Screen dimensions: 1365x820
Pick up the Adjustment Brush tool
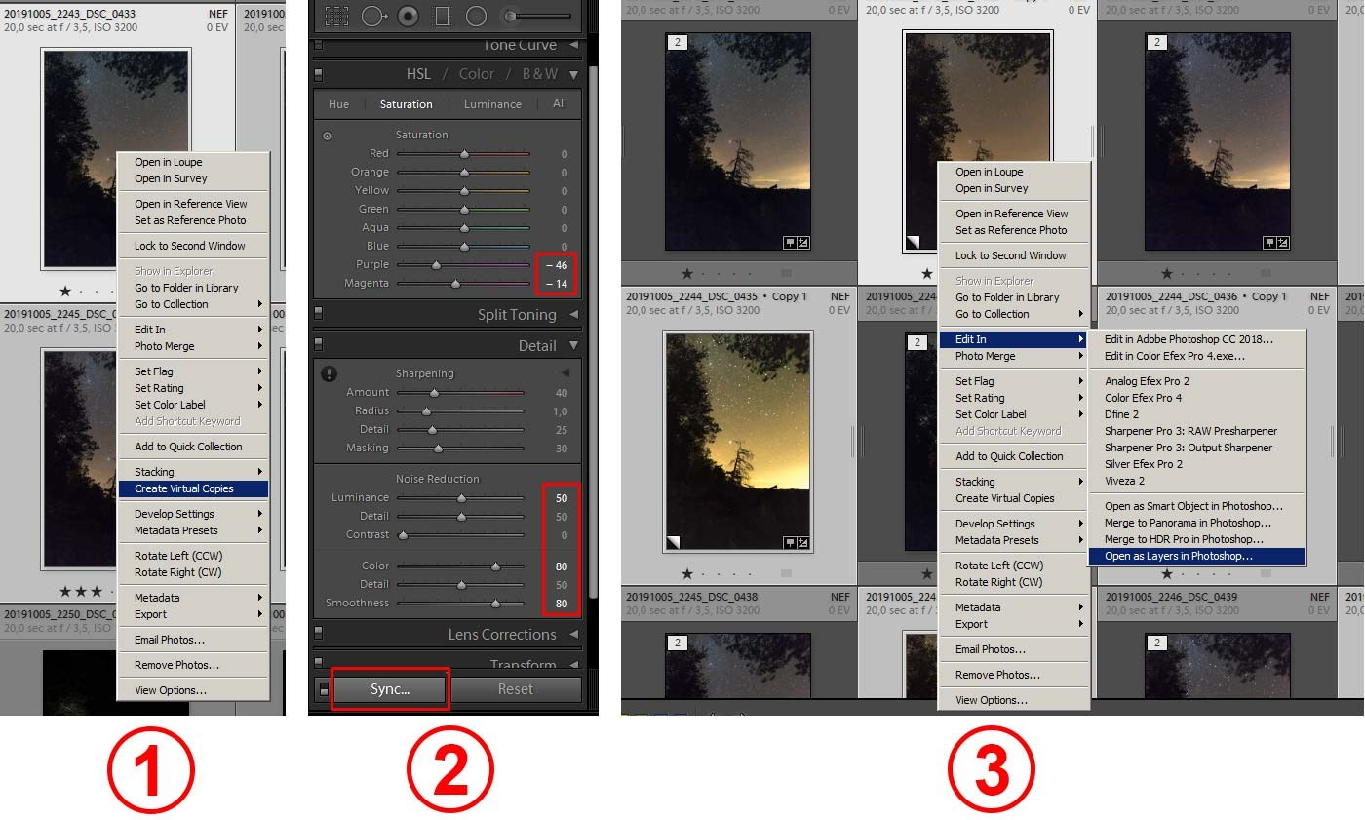coord(509,15)
